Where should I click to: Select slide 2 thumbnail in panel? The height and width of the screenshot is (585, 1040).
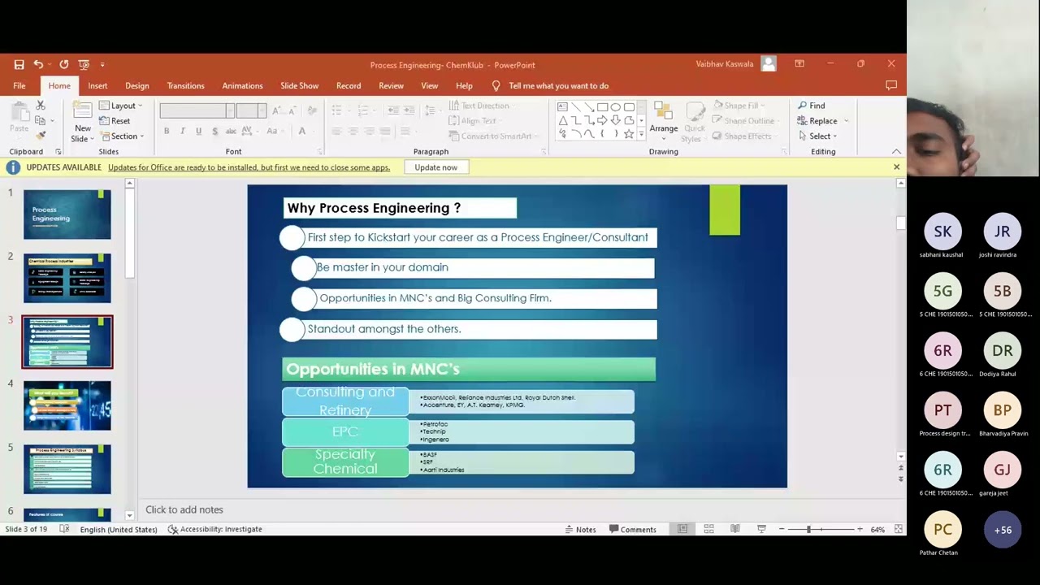(x=67, y=278)
